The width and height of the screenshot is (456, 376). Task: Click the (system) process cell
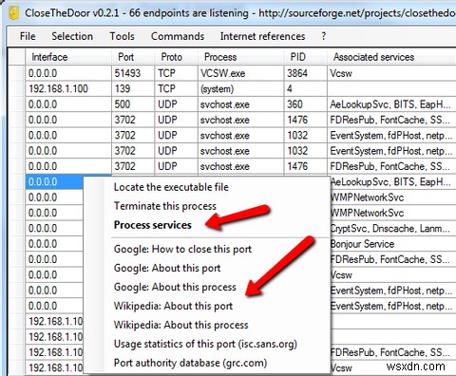241,89
